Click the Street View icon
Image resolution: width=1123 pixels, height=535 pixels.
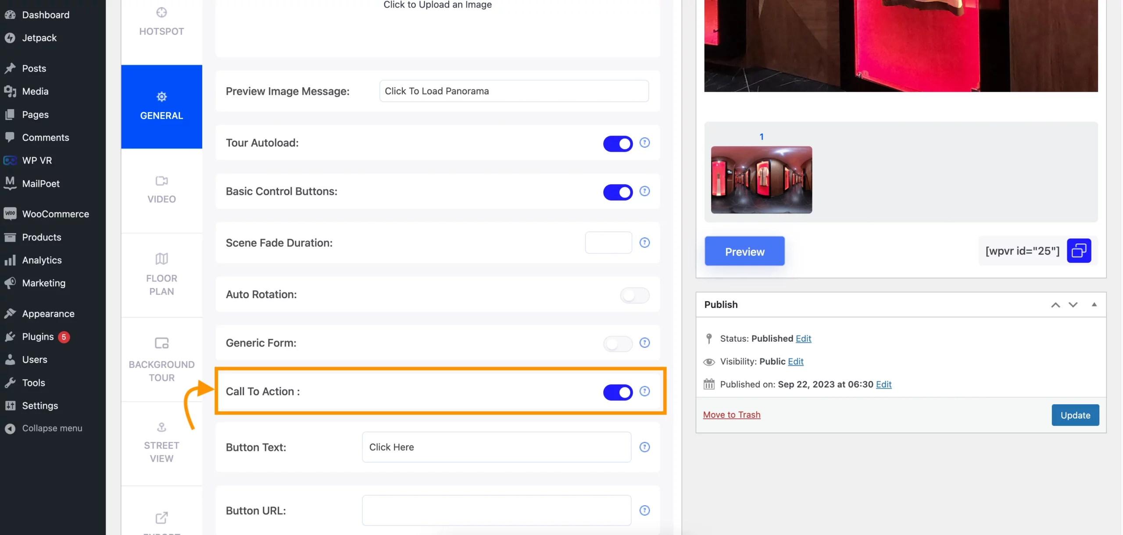[x=161, y=428]
